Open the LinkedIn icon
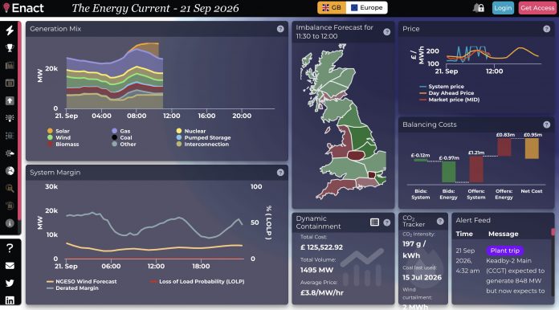The image size is (559, 310). point(10,300)
